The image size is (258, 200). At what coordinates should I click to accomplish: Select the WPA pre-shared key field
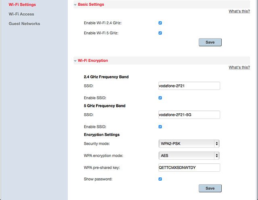click(189, 167)
